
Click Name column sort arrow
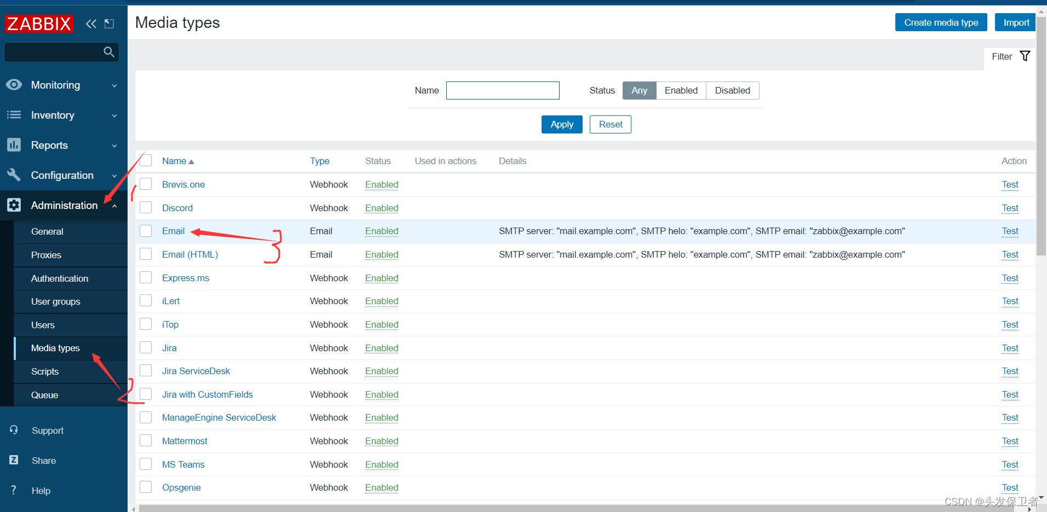tap(191, 161)
